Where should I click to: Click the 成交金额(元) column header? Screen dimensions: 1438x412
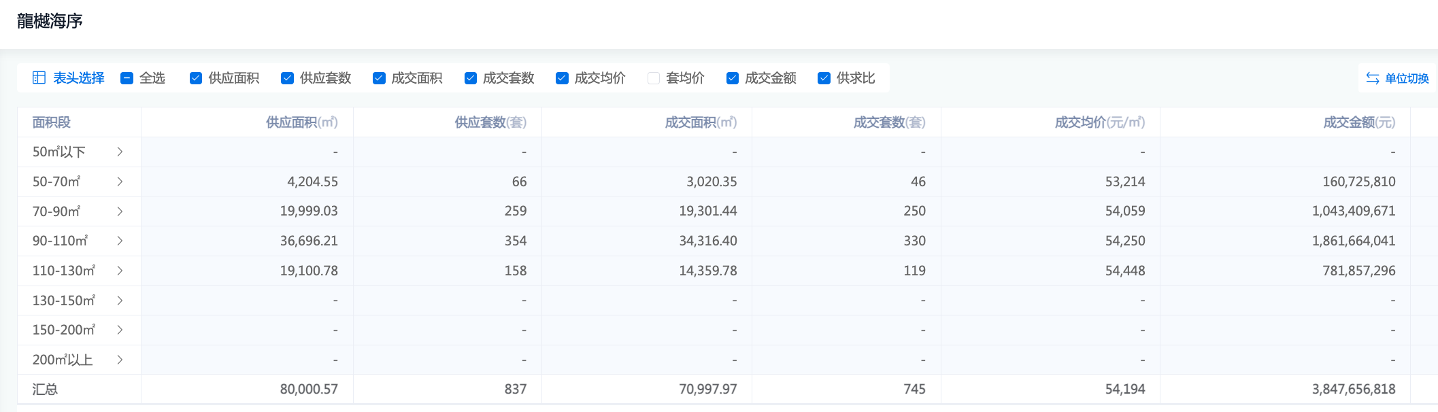[1359, 122]
